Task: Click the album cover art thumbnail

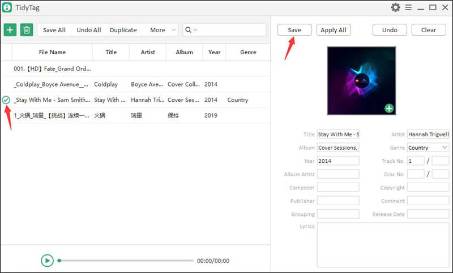Action: point(361,81)
